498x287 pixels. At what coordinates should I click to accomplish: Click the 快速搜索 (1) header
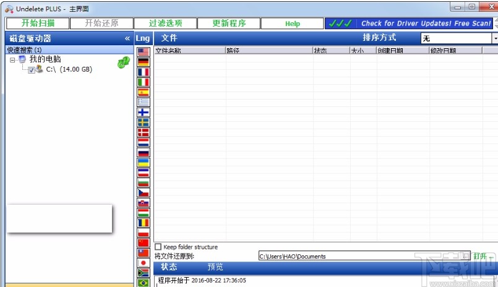(x=69, y=49)
